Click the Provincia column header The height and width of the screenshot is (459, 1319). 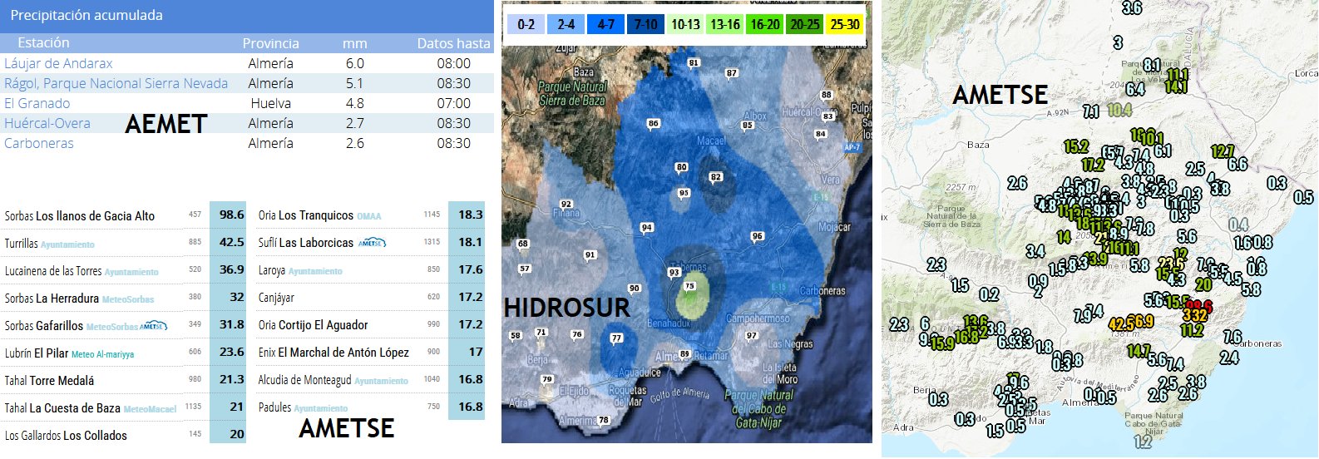[x=270, y=43]
